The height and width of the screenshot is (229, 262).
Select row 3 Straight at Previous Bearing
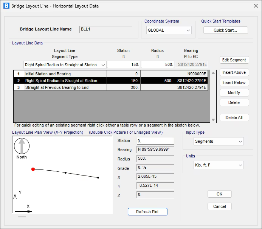click(x=64, y=87)
